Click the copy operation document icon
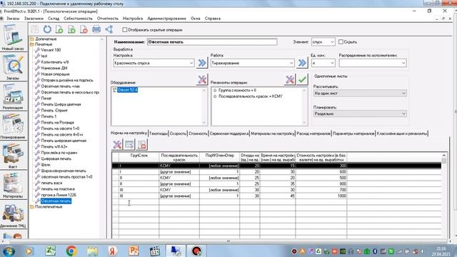The height and width of the screenshot is (257, 457). pyautogui.click(x=71, y=29)
